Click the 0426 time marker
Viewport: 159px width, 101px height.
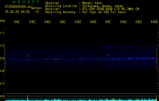click(93, 22)
